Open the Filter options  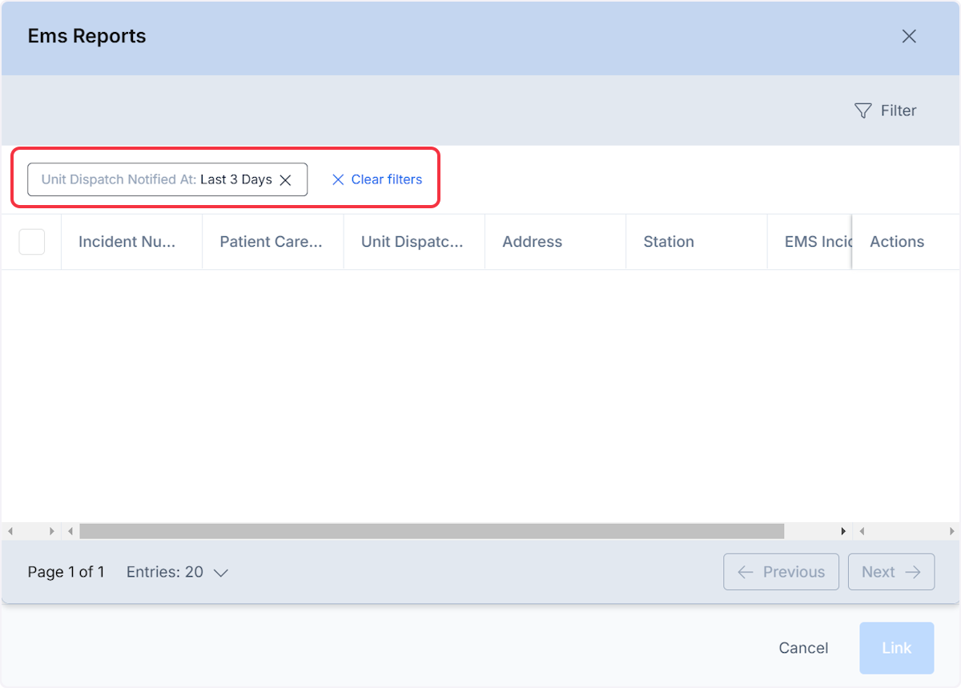pyautogui.click(x=886, y=111)
